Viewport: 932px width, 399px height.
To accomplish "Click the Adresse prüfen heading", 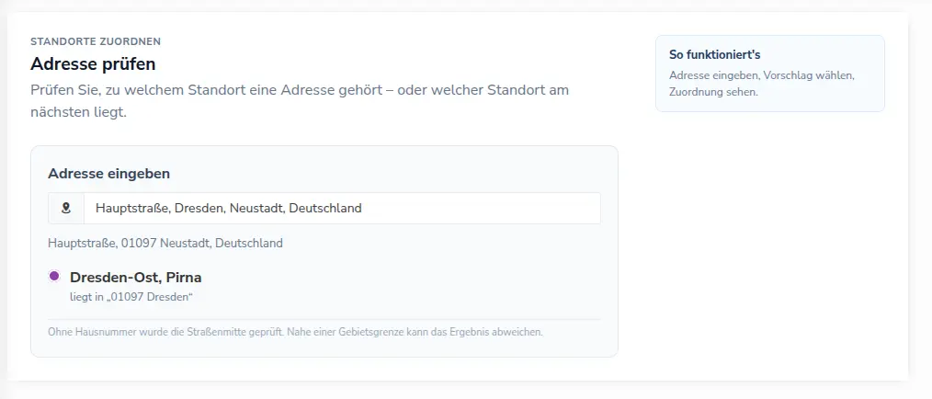I will 93,63.
